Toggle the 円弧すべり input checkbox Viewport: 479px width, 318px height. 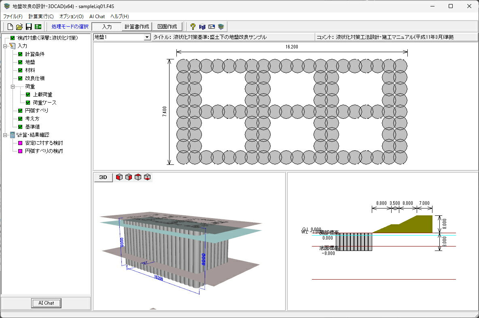coord(20,111)
